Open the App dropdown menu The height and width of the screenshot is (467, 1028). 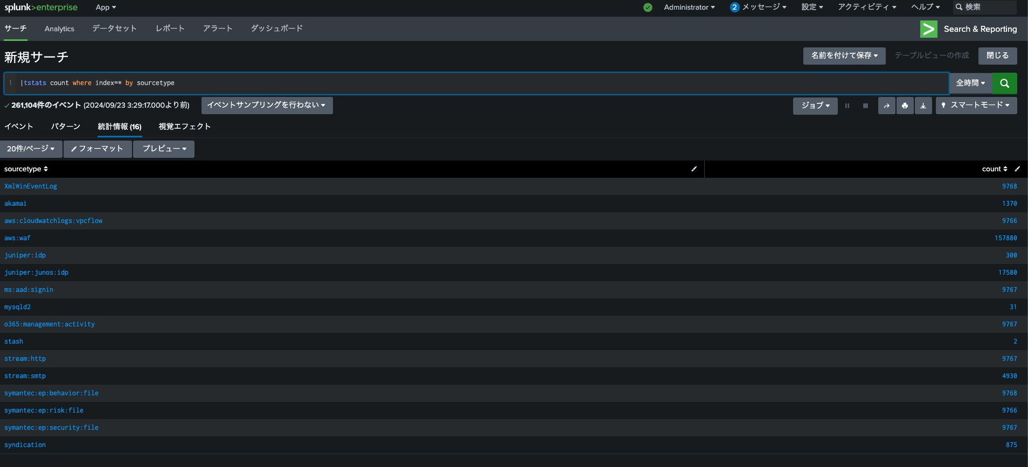[x=106, y=8]
